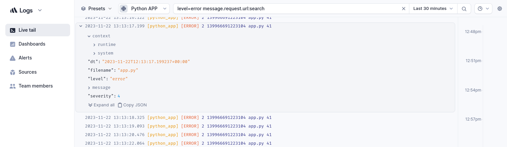Click the Copy JSON clipboard icon
This screenshot has height=147, width=507.
(x=120, y=105)
